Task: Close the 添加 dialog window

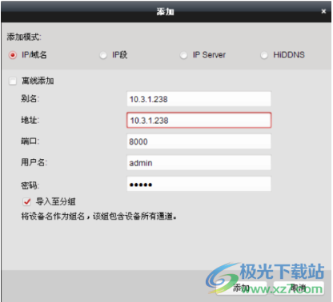Action: 323,11
